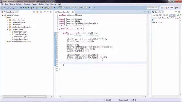
Task: Switch to Java EE perspective
Action: point(169,8)
